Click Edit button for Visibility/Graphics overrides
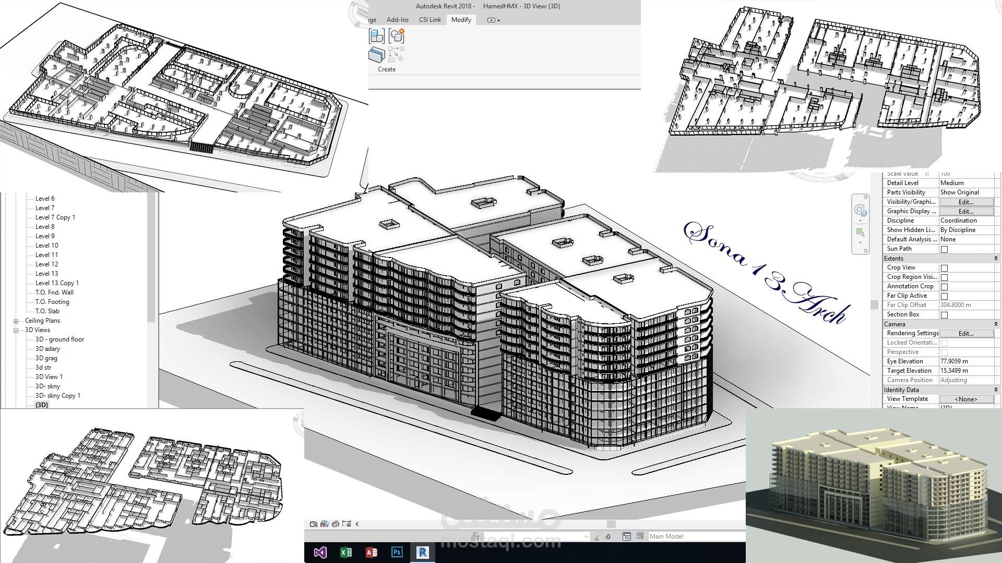Viewport: 1002px width, 563px height. point(965,202)
